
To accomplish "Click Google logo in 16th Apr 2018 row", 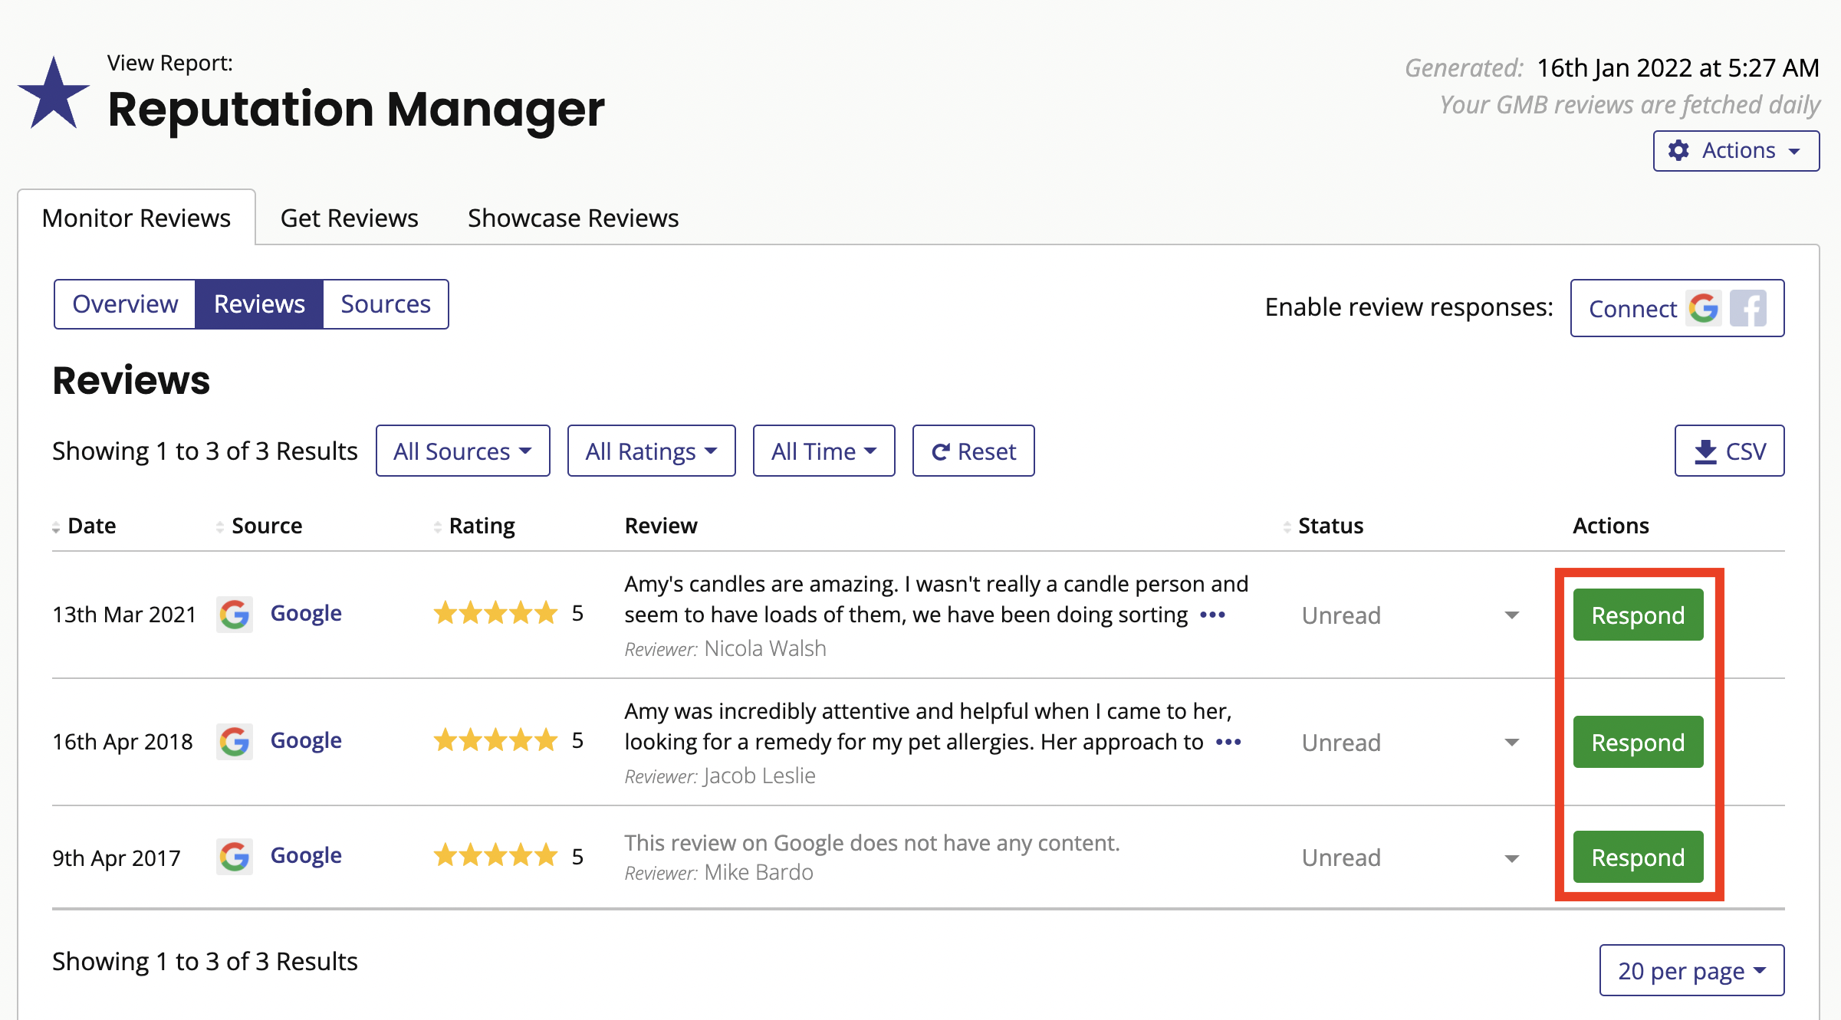I will (235, 741).
